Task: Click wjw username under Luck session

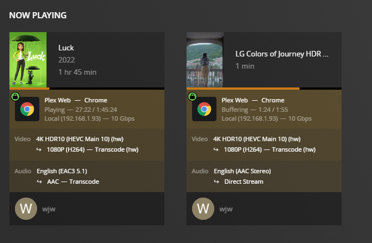Action: point(49,209)
